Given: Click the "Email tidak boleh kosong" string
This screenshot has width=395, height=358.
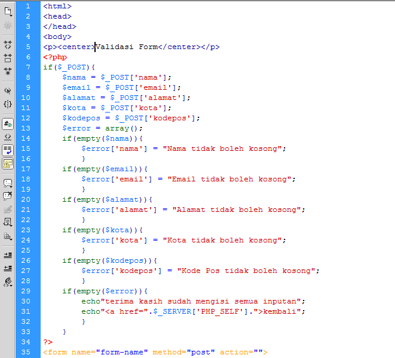Looking at the screenshot, I should click(x=229, y=179).
